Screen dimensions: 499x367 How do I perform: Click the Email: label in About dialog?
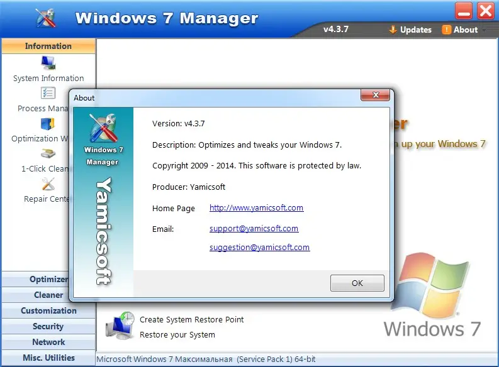163,229
